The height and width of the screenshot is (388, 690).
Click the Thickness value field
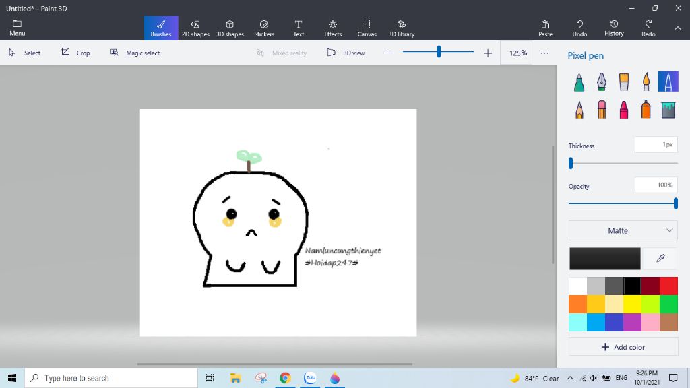[656, 145]
